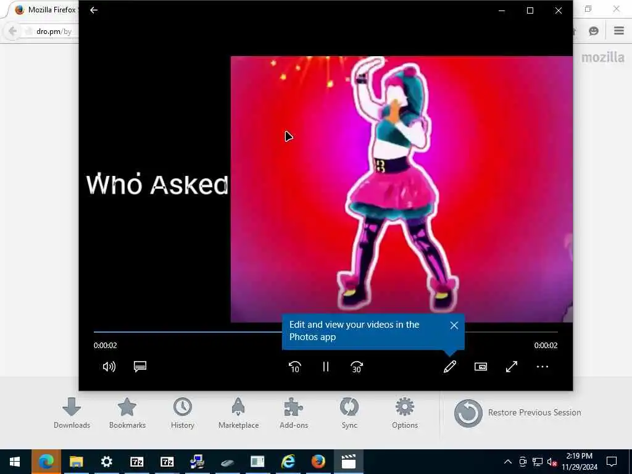Dismiss the Photos app tooltip
This screenshot has height=474, width=632.
[454, 325]
